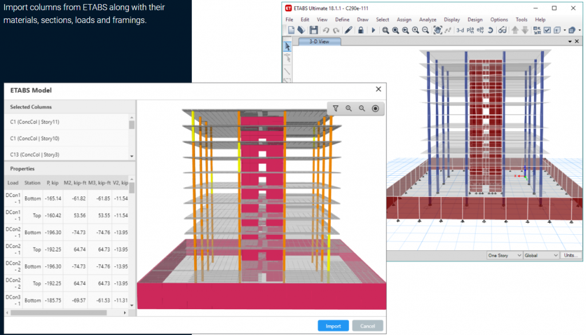Open the Edit menu in ETABS

(x=305, y=19)
